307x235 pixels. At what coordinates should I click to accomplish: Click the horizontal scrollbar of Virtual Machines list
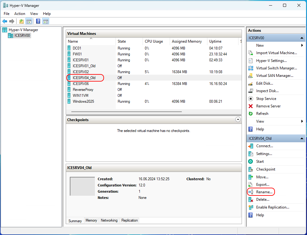click(126, 112)
